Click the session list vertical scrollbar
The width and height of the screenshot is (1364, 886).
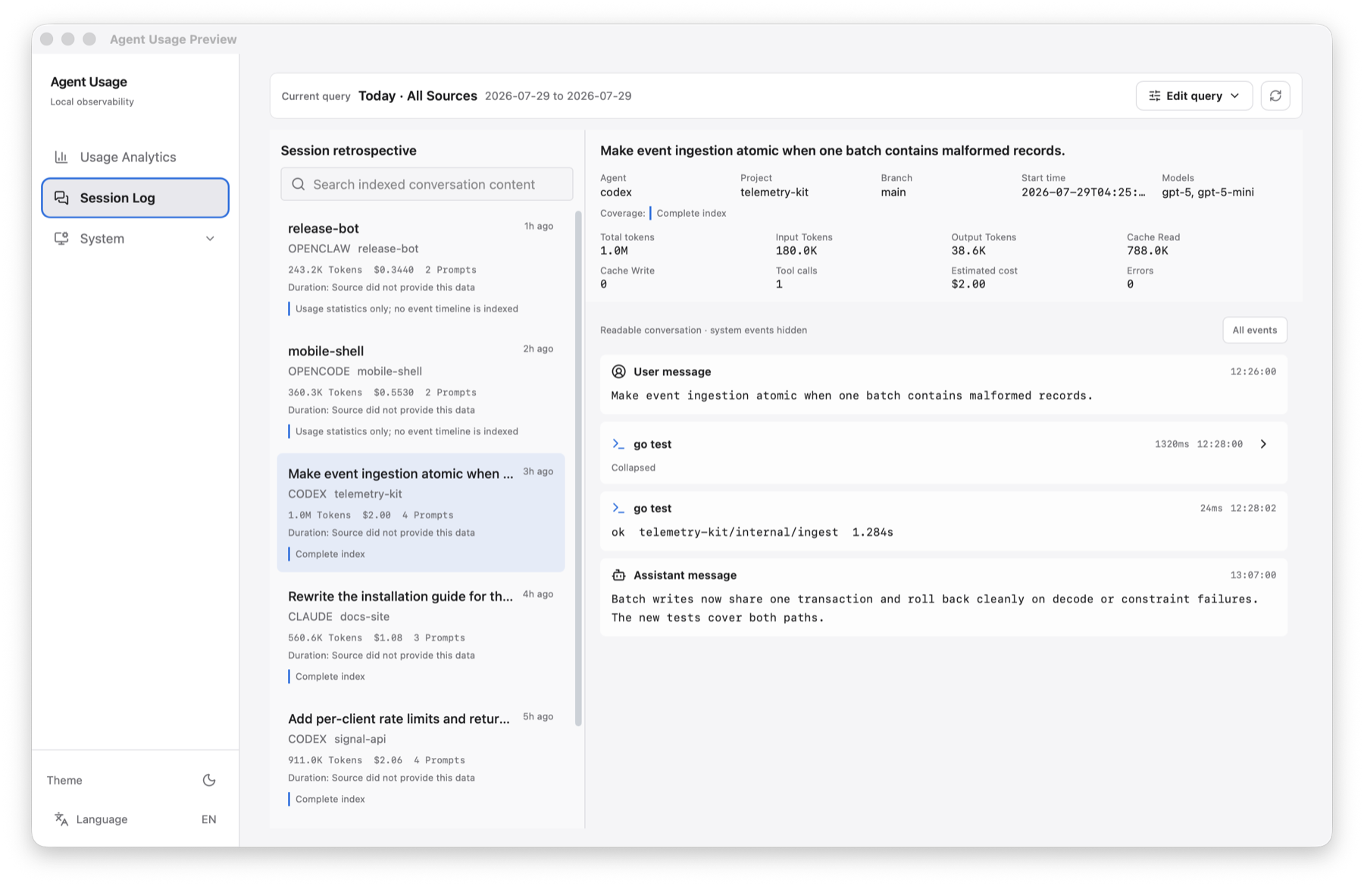coord(578,468)
